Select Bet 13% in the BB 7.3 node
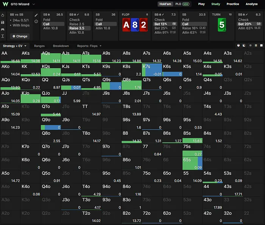The height and width of the screenshot is (225, 265). click(x=165, y=24)
